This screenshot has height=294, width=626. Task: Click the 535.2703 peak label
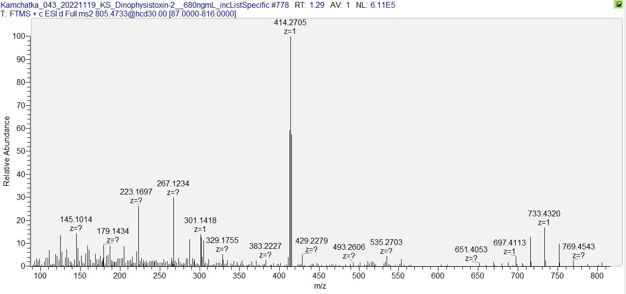tap(386, 243)
